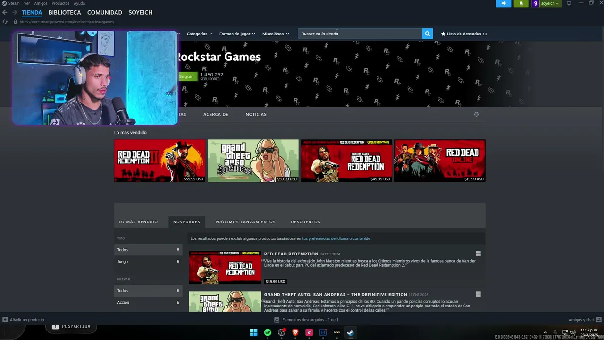The width and height of the screenshot is (604, 340).
Task: Click Elementos descargados status
Action: click(x=310, y=320)
